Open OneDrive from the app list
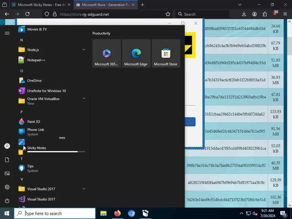The height and width of the screenshot is (219, 292). (52, 80)
